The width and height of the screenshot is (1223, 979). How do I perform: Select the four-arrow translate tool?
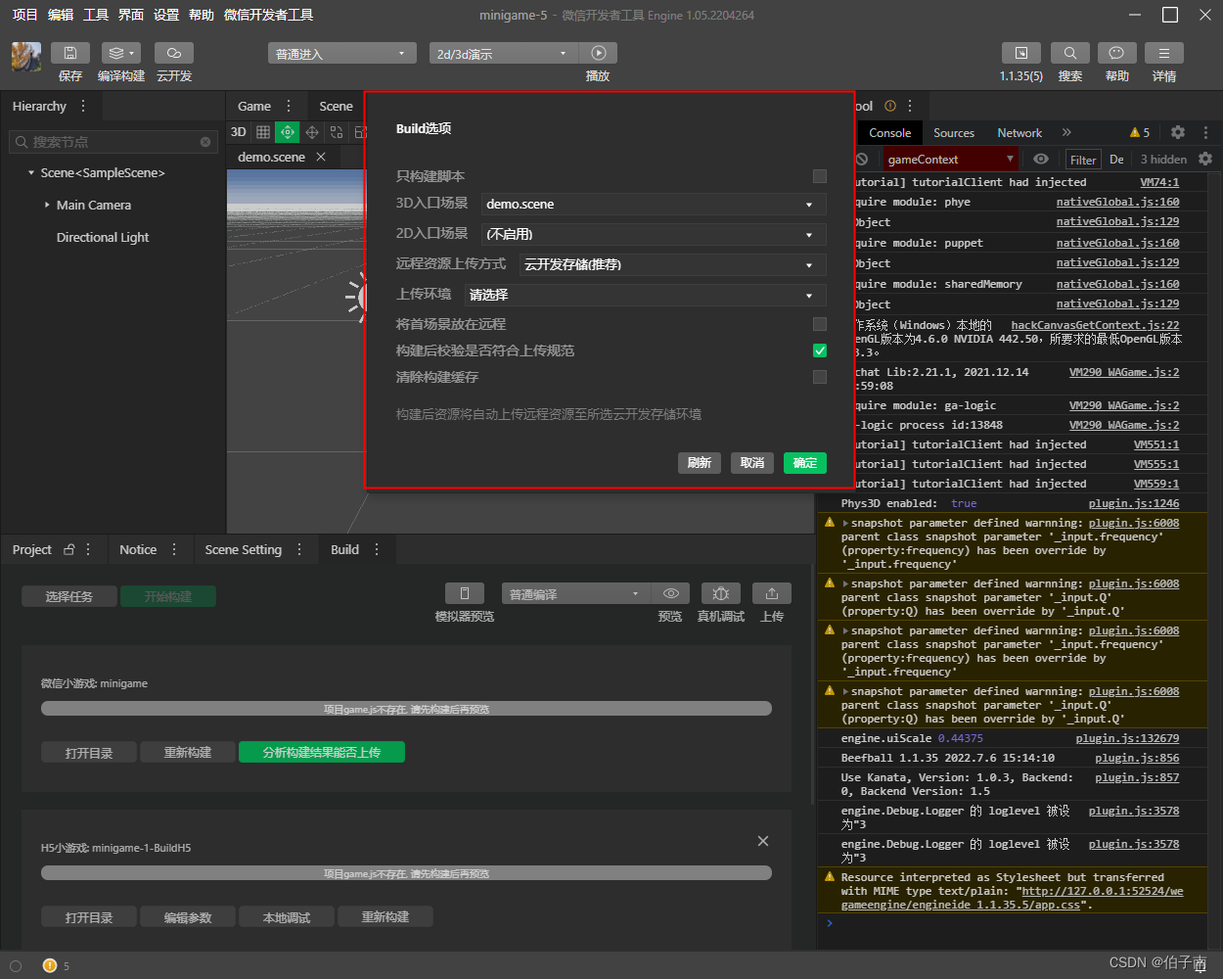(312, 132)
